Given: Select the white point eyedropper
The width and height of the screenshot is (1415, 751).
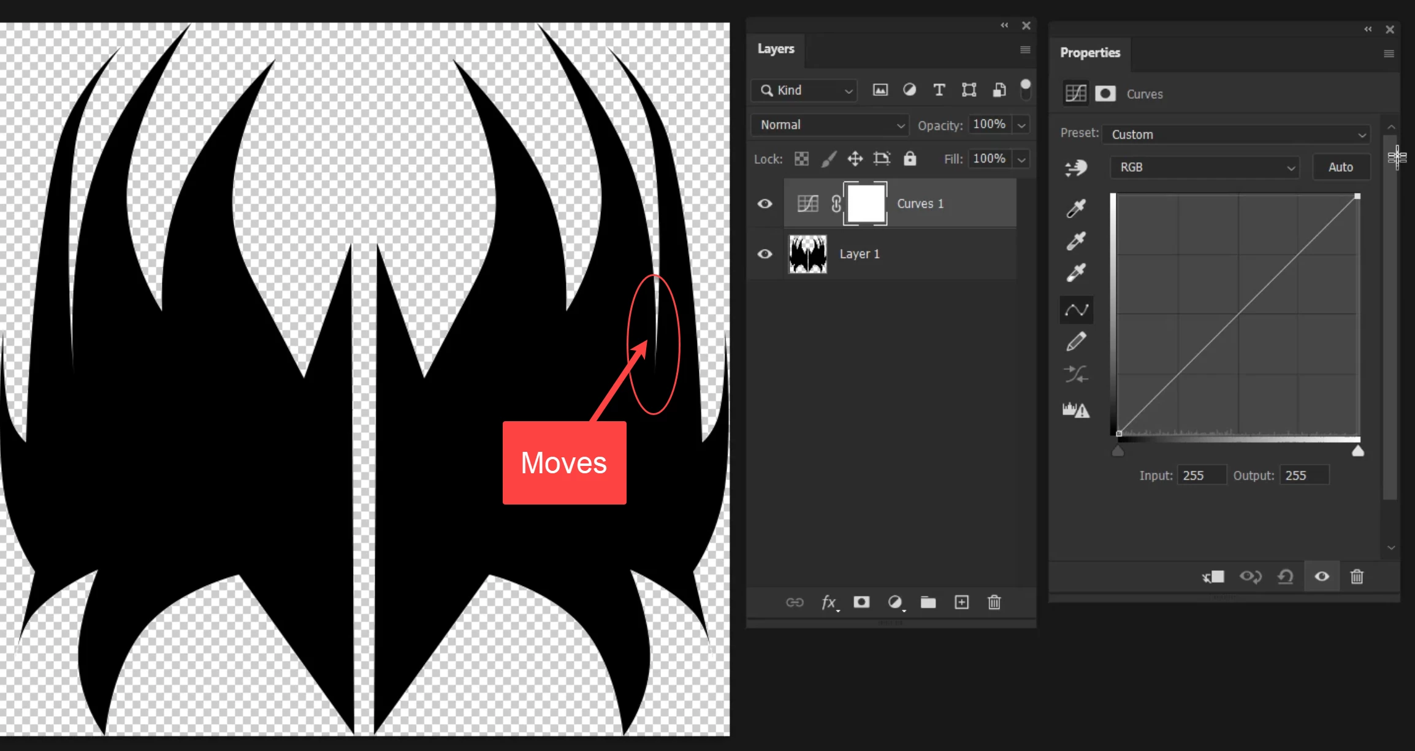Looking at the screenshot, I should (x=1076, y=272).
